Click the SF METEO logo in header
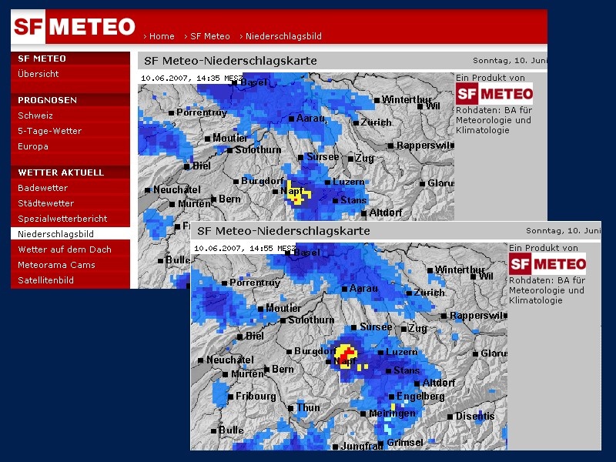 coord(73,26)
